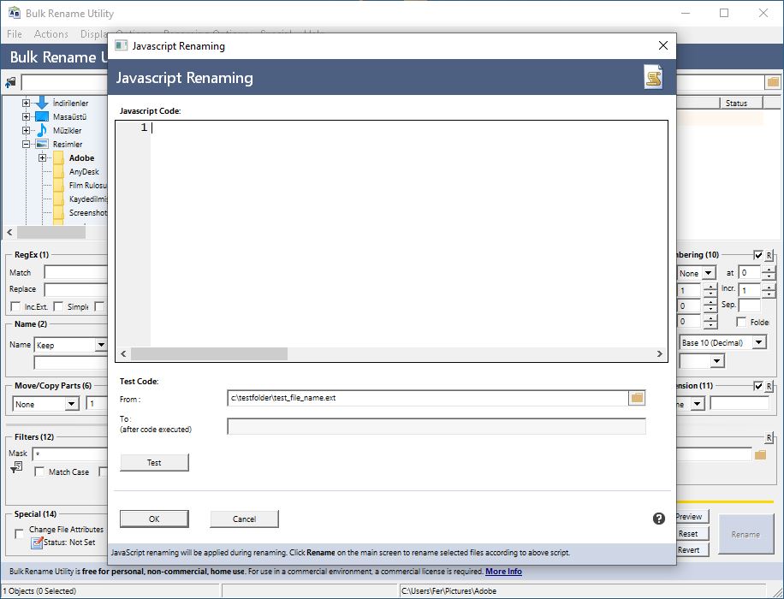The image size is (784, 599).
Task: Expand the Masaüstü tree node
Action: pyautogui.click(x=26, y=116)
